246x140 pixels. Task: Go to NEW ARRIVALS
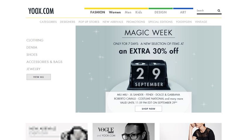pos(113,22)
